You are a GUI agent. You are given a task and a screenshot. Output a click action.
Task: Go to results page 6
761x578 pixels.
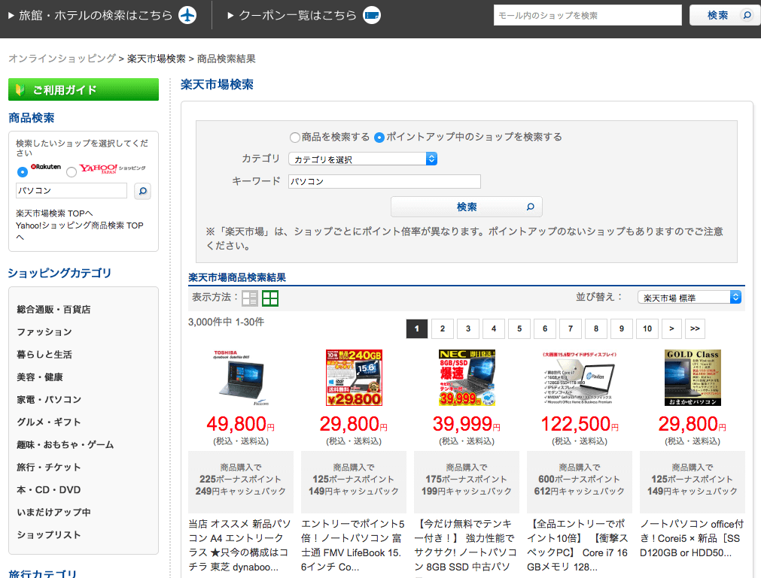[545, 328]
